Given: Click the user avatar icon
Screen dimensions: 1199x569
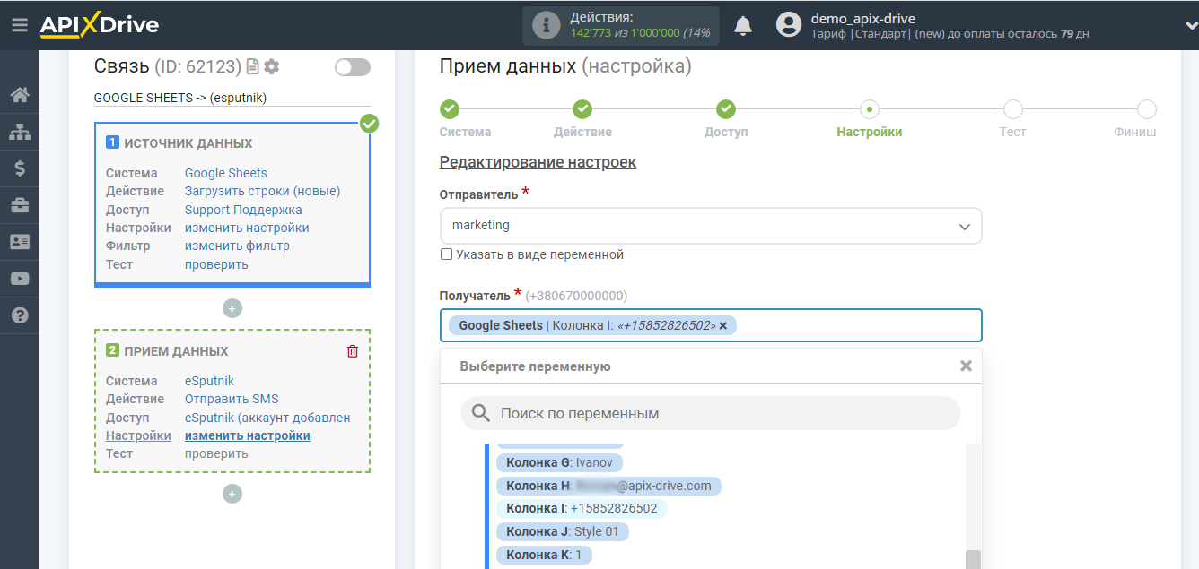Looking at the screenshot, I should [x=789, y=25].
